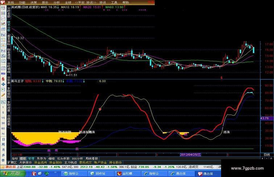Switch to 15-minute period
Viewport: 274px width, 177px height.
point(3,118)
